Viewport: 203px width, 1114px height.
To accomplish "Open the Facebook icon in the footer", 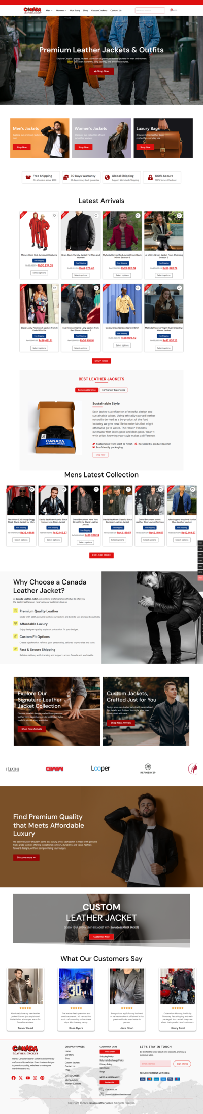I will pos(14,1078).
